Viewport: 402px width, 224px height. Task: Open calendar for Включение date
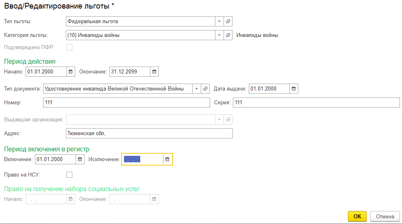click(80, 159)
